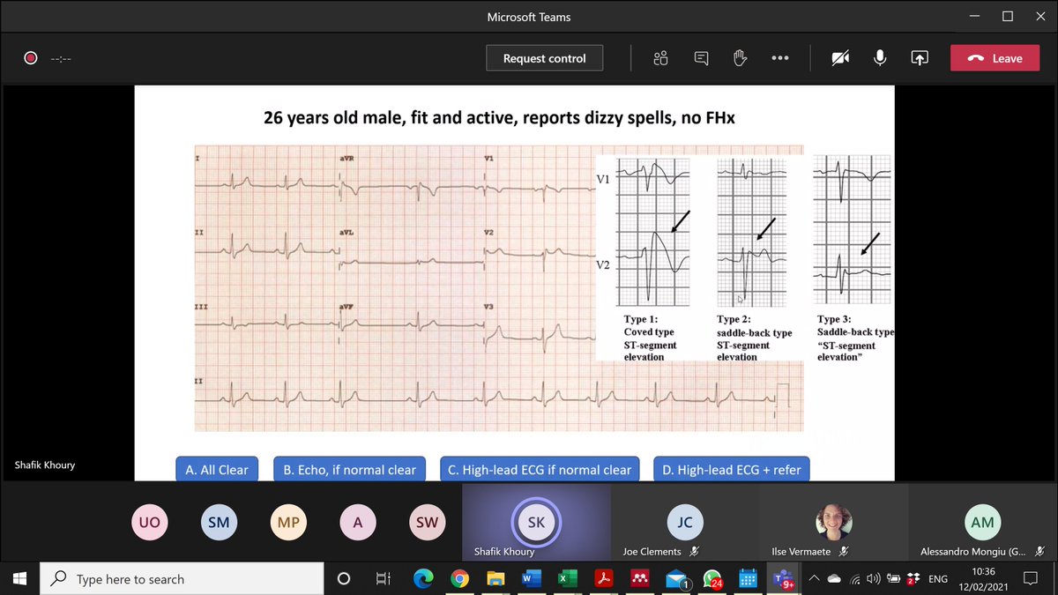Image resolution: width=1058 pixels, height=595 pixels.
Task: Adjust the speaker volume control
Action: (873, 579)
